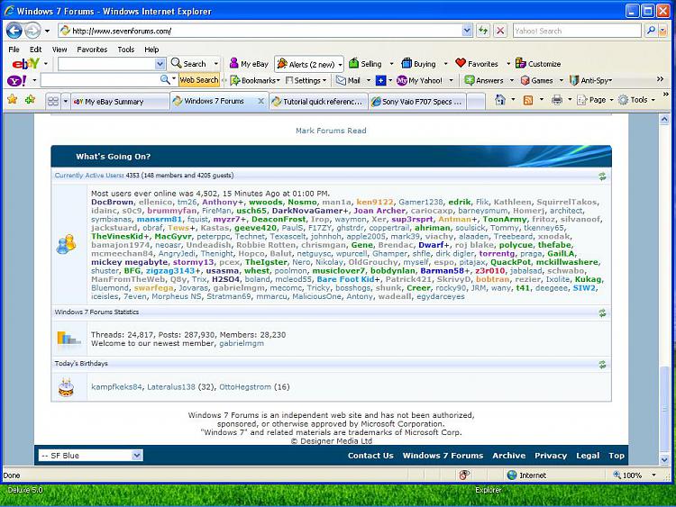Open Yahoo Bookmarks toolbar item
Viewport: 676px width, 507px height.
tap(255, 80)
